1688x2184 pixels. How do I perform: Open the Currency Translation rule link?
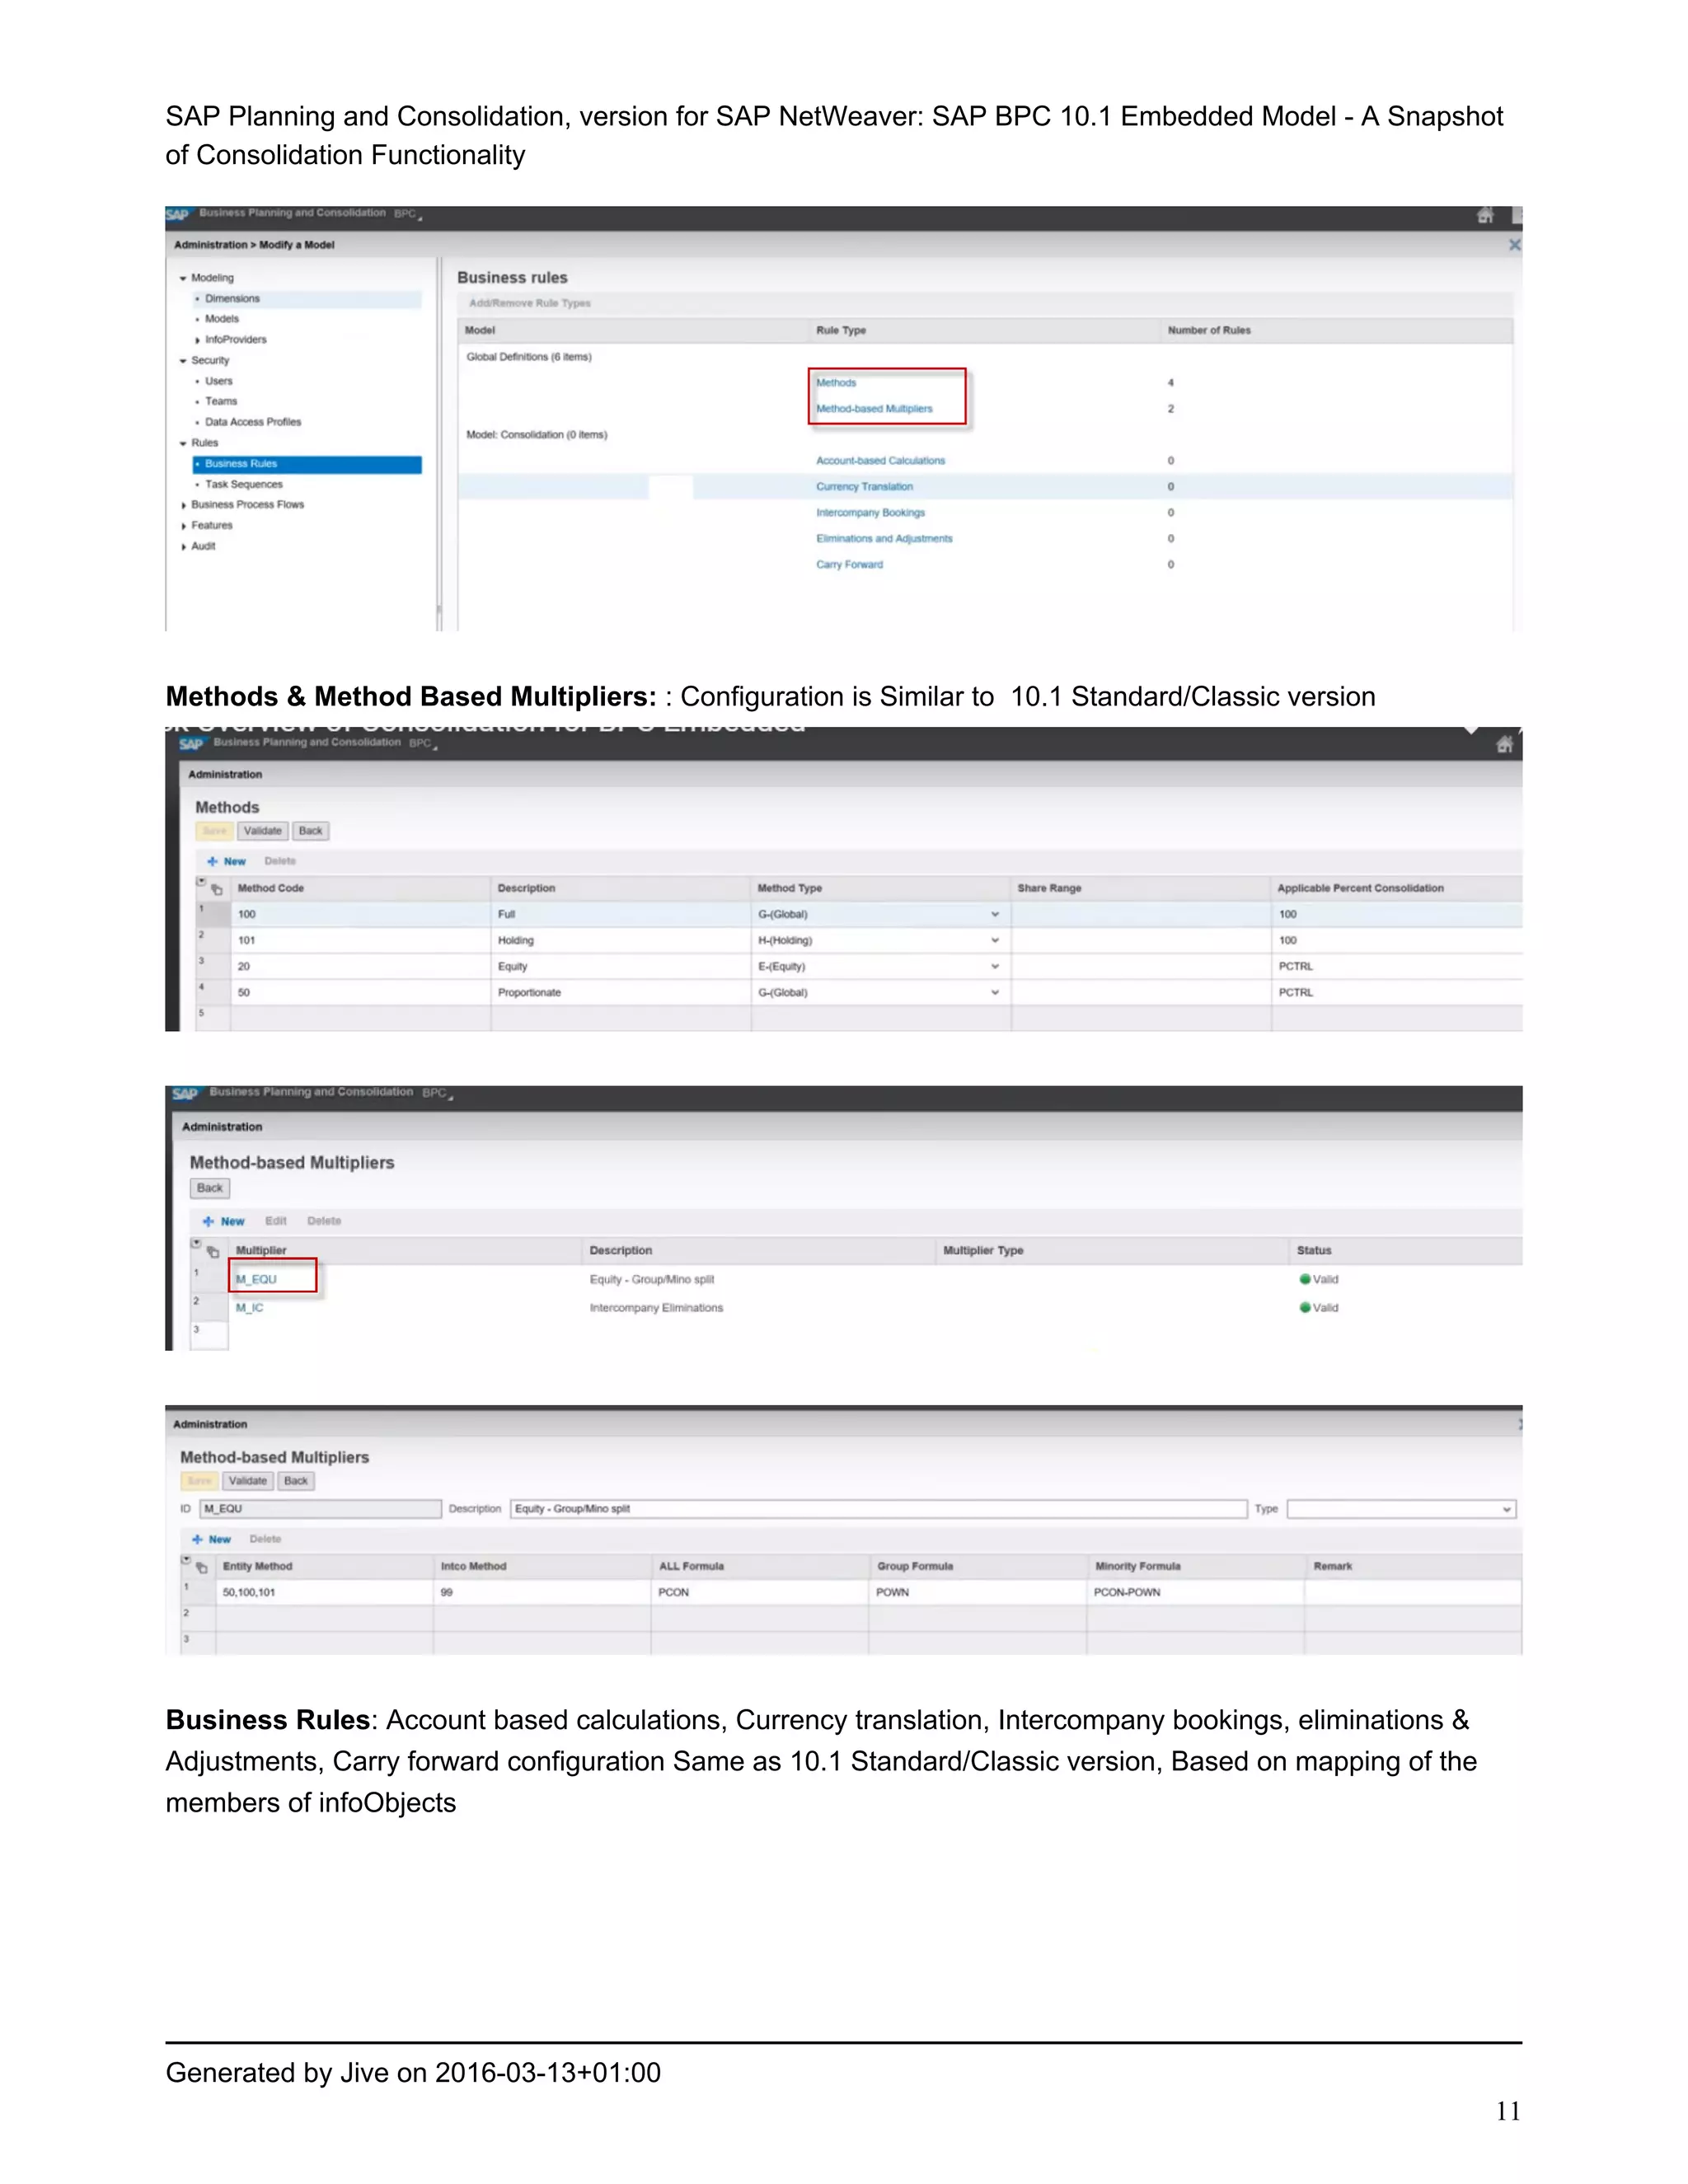tap(864, 487)
